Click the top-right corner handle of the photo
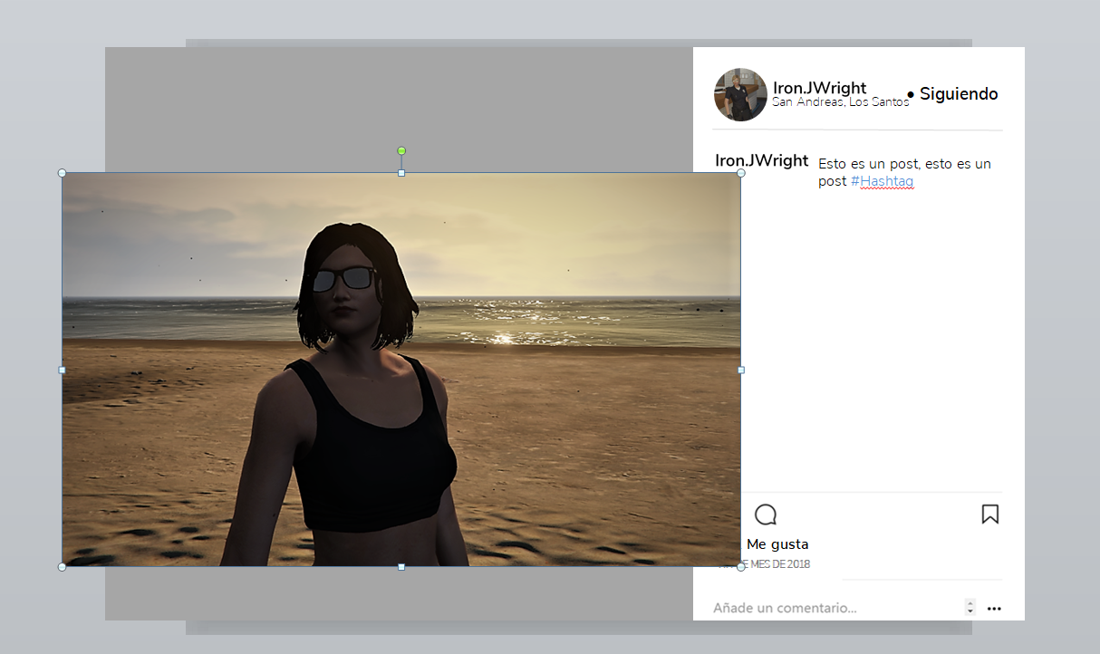 click(x=741, y=172)
